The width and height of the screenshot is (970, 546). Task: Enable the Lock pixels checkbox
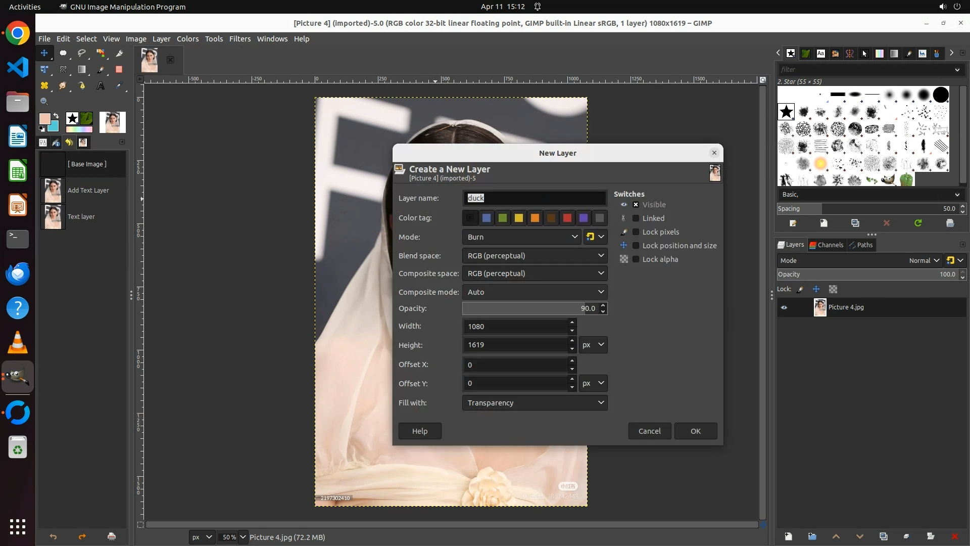[x=636, y=232]
